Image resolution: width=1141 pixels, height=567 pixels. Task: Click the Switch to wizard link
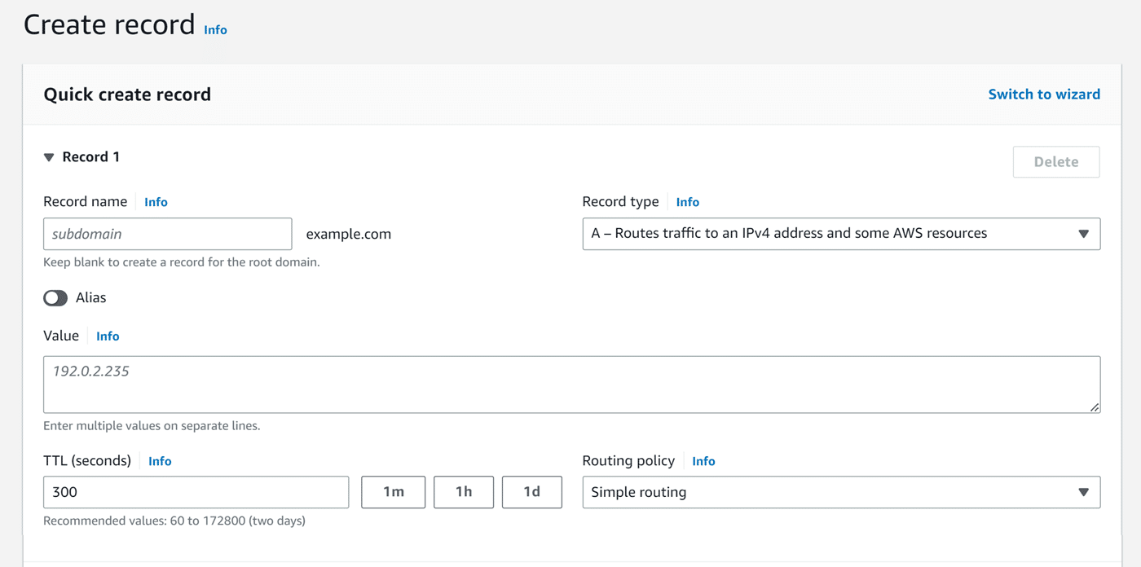coord(1044,94)
